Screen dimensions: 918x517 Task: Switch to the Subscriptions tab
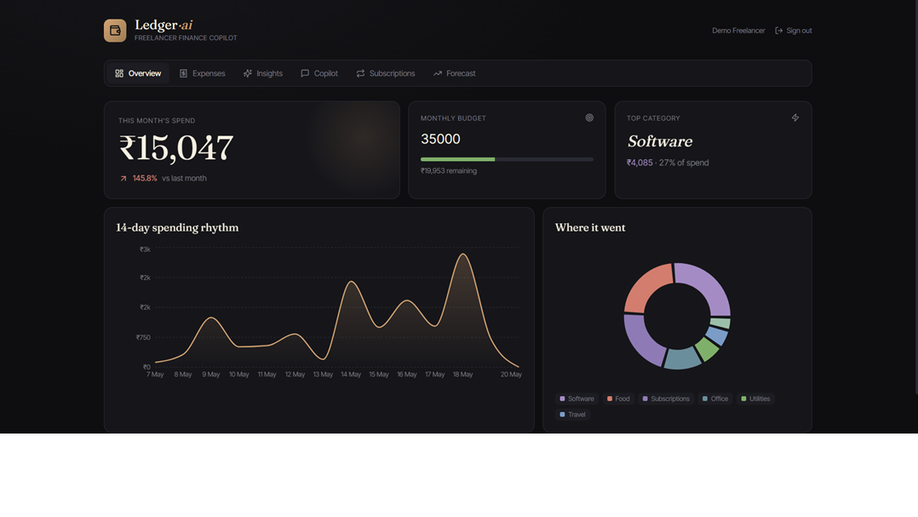(385, 73)
